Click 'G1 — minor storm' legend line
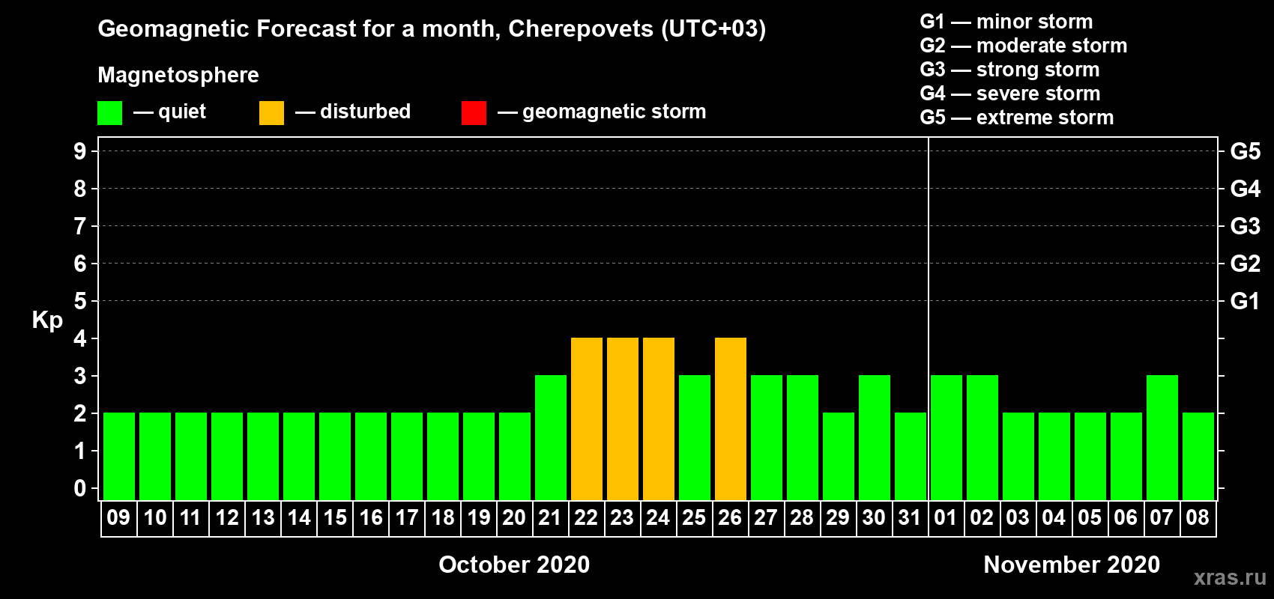The width and height of the screenshot is (1274, 599). (x=1006, y=22)
